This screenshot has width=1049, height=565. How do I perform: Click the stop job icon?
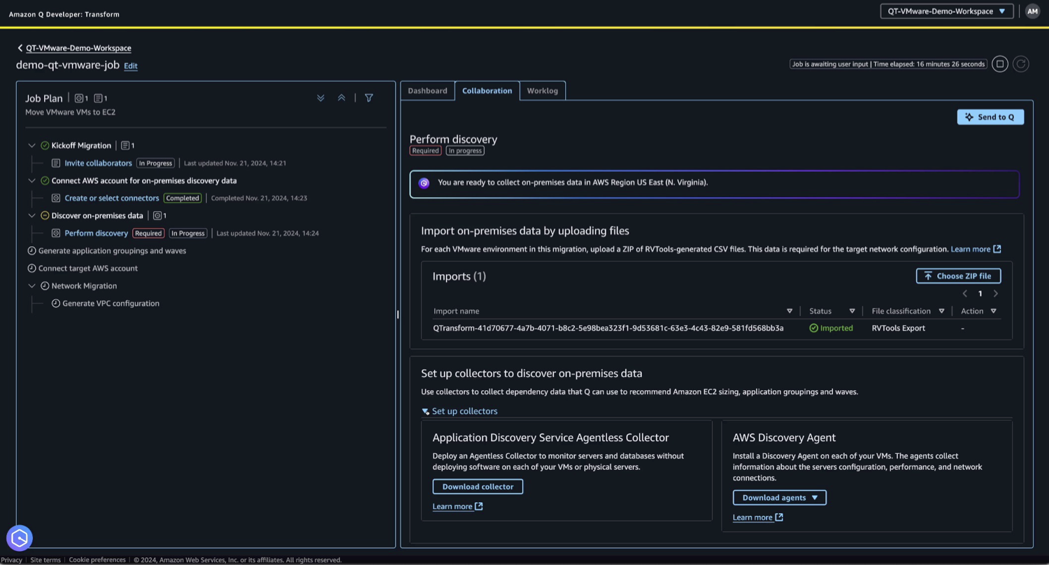tap(1001, 64)
